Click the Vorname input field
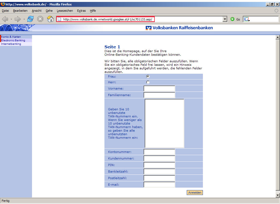The image size is (280, 204). 159,88
